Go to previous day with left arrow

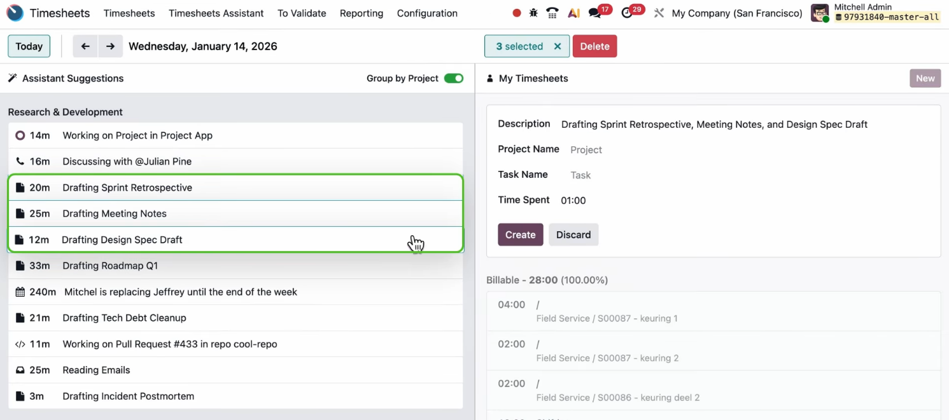point(85,46)
